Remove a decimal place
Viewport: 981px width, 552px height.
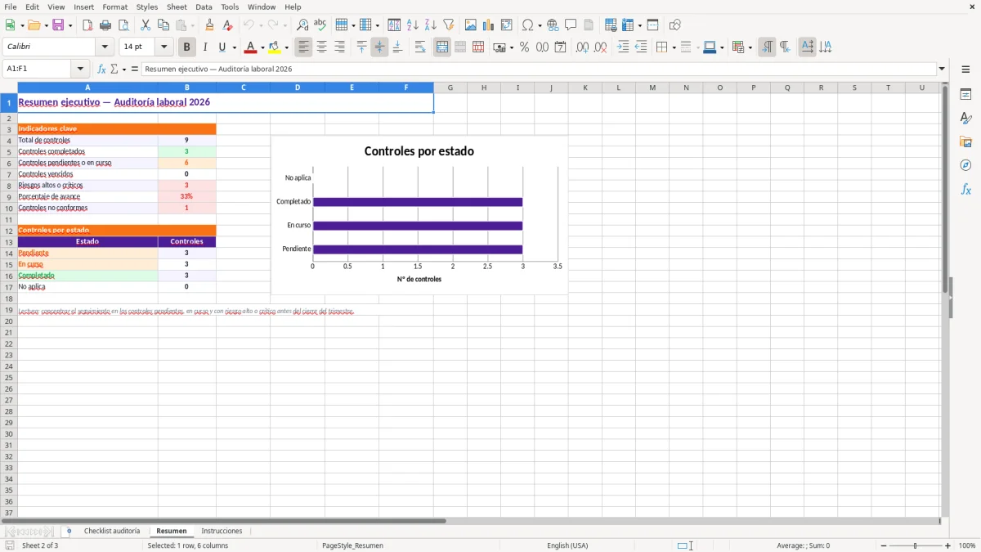(600, 47)
